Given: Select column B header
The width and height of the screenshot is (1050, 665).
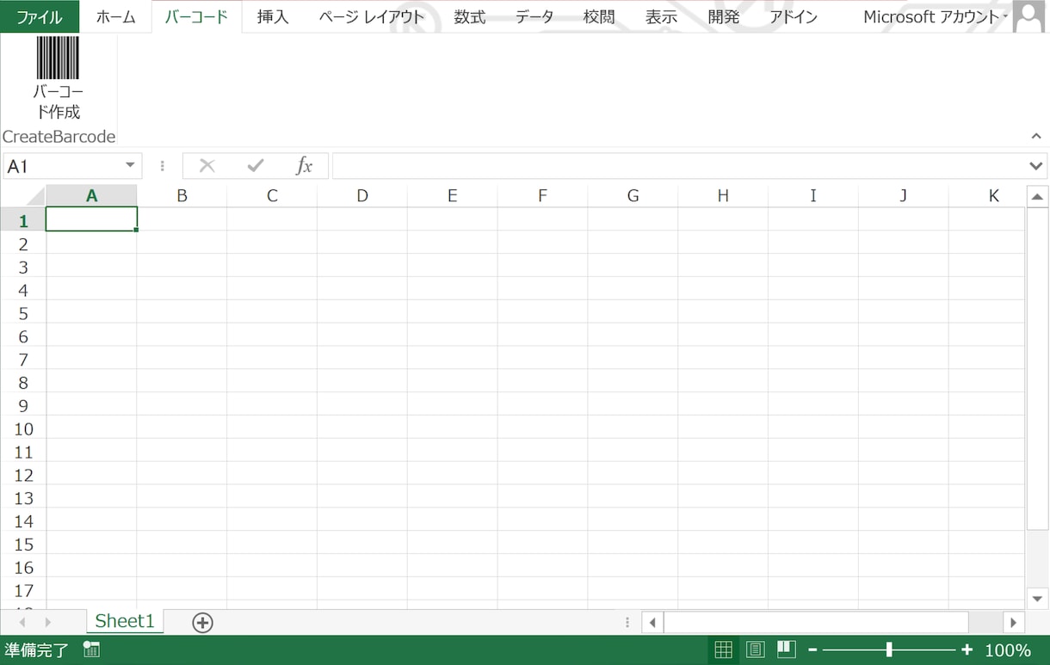Looking at the screenshot, I should pos(182,196).
